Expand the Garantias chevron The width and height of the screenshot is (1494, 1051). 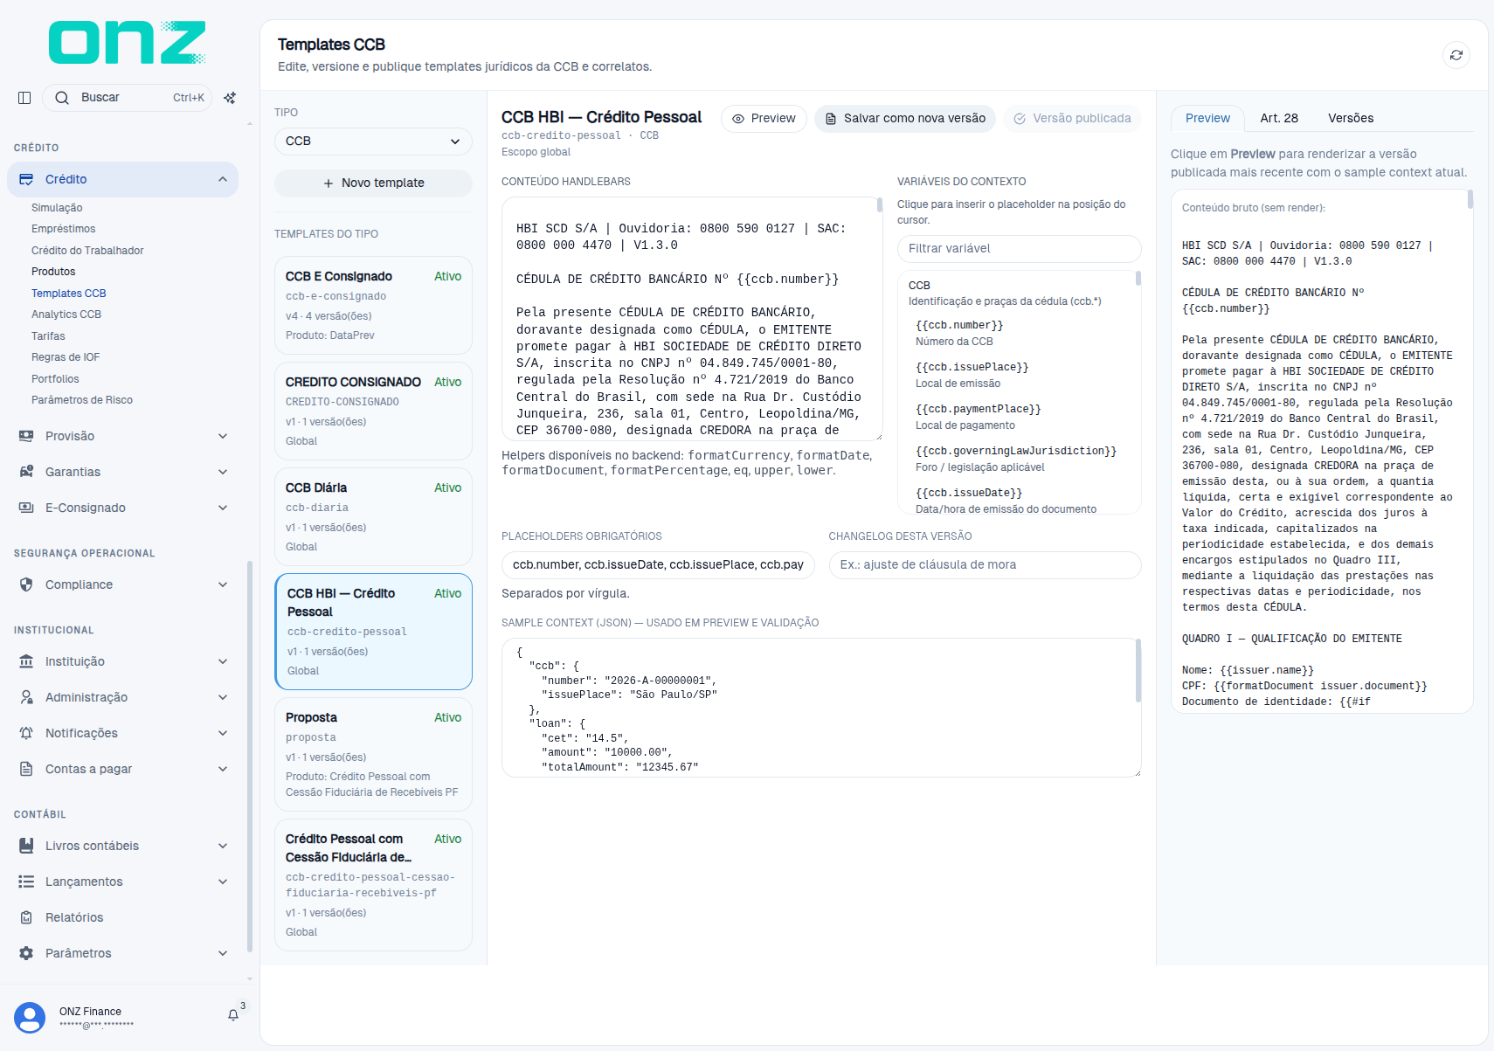tap(223, 472)
